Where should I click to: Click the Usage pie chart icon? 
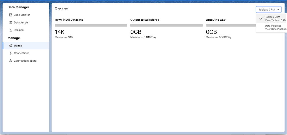pyautogui.click(x=11, y=46)
